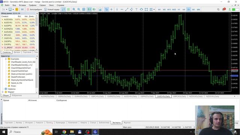The height and width of the screenshot is (135, 240).
Task: Open Chrome from the Windows taskbar
Action: (64, 132)
